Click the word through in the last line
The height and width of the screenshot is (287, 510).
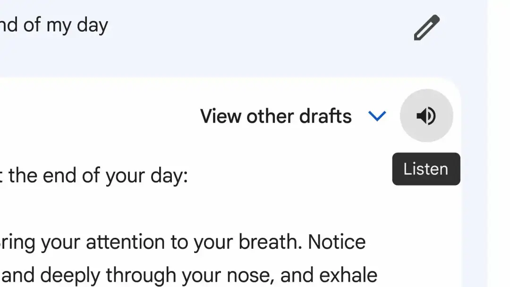[x=141, y=276]
